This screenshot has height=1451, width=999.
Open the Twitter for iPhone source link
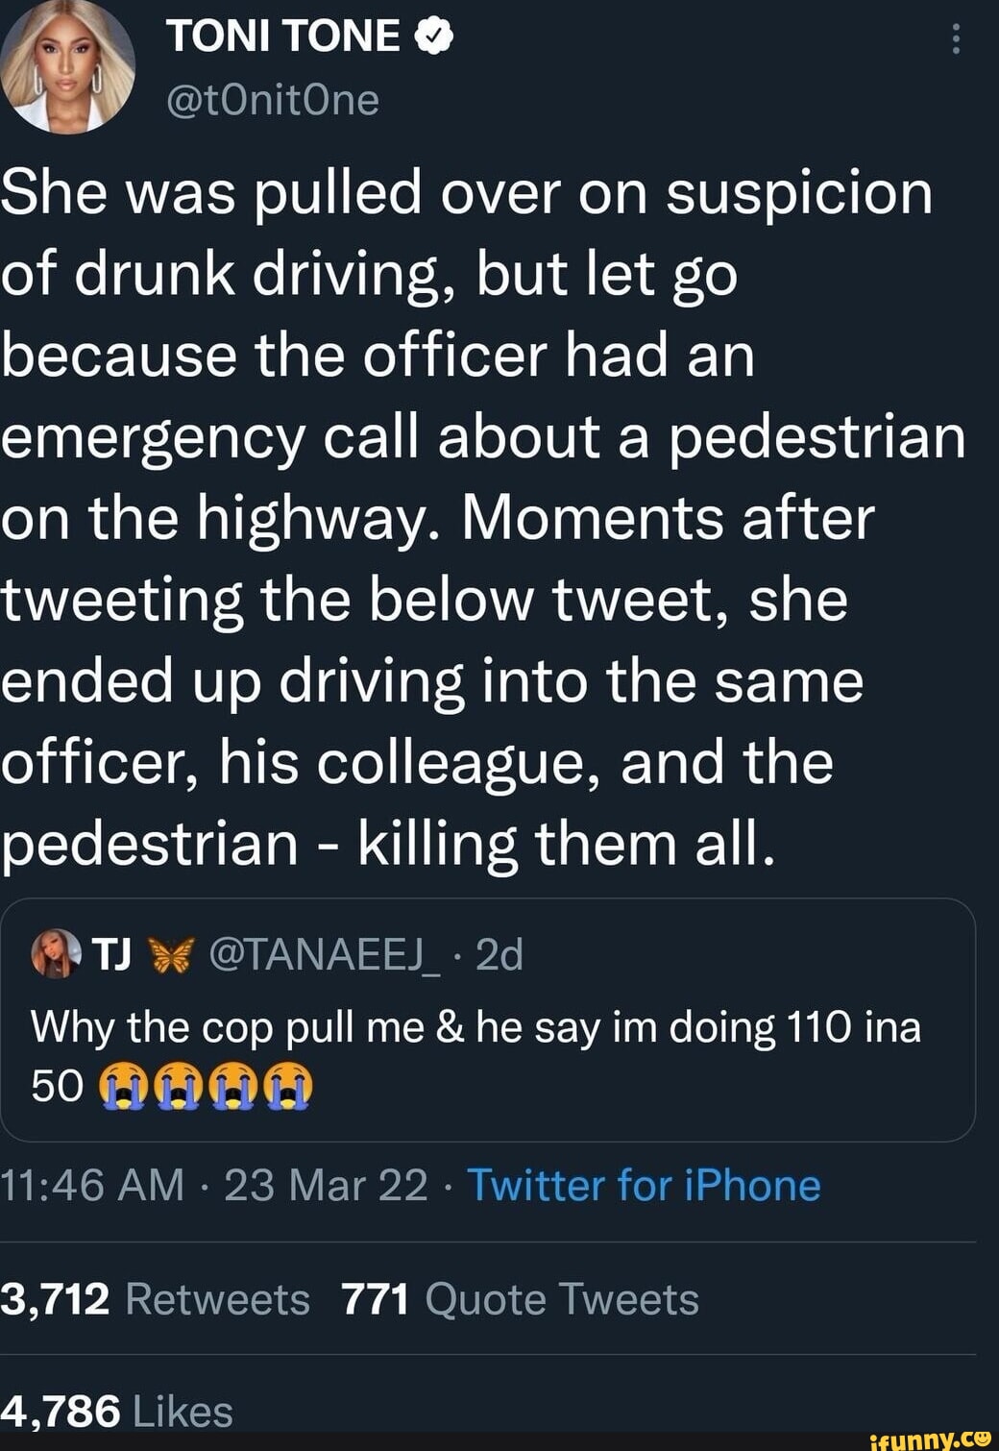click(644, 1185)
